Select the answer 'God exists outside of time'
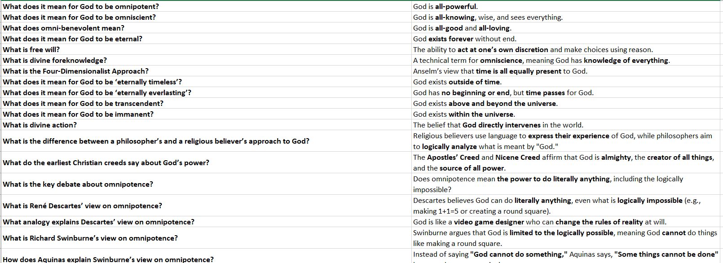The image size is (723, 263). tap(457, 82)
